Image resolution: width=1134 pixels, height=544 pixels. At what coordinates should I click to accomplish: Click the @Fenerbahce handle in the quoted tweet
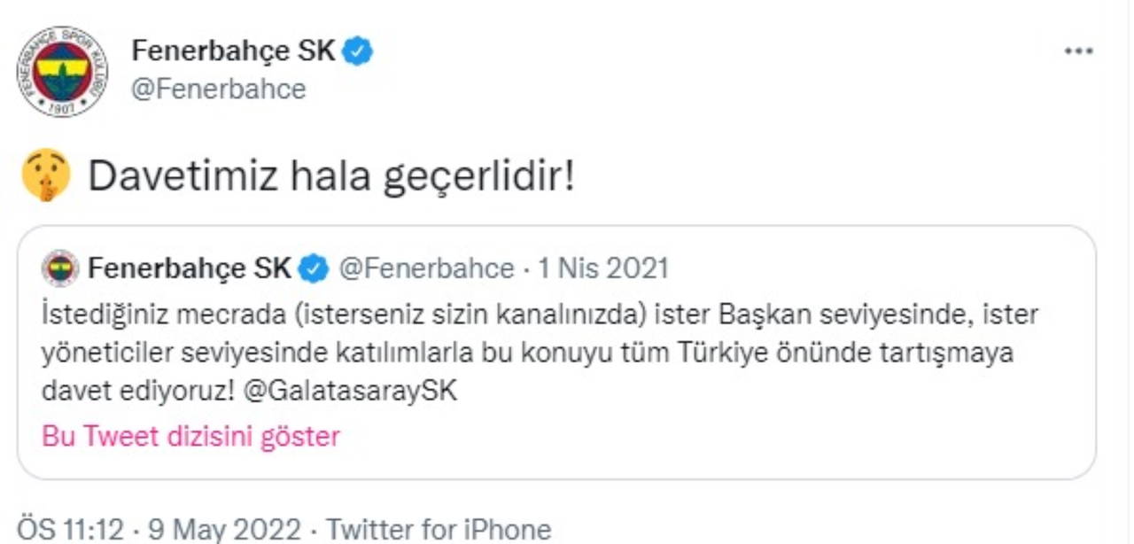tap(426, 268)
